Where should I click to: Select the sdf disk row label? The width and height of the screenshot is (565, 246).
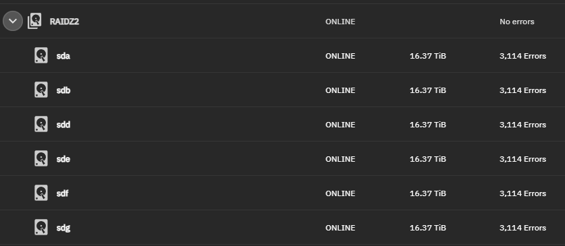click(62, 193)
